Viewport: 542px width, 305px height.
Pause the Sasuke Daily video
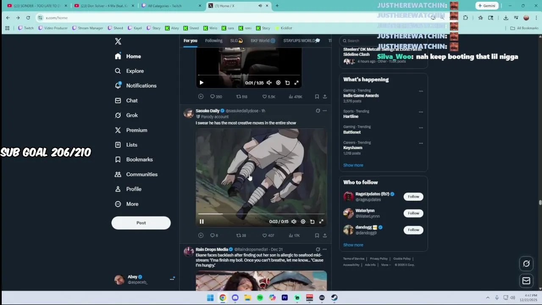click(202, 222)
